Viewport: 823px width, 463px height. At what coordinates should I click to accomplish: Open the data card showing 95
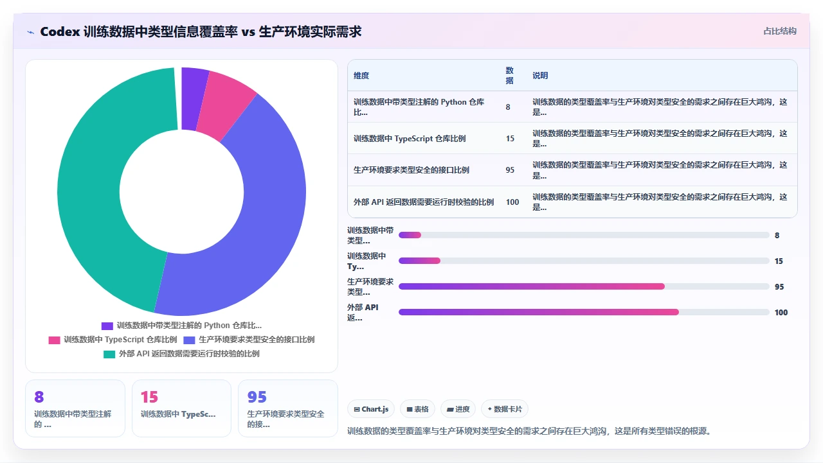(x=288, y=408)
